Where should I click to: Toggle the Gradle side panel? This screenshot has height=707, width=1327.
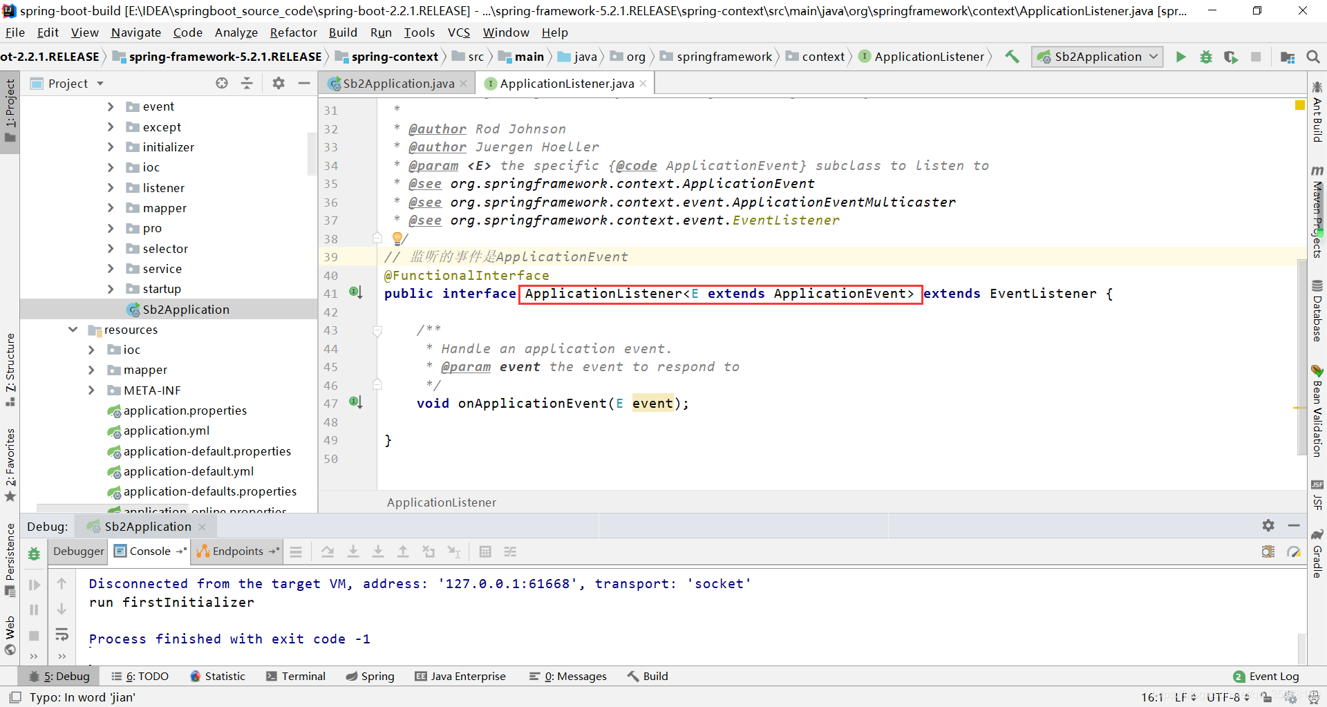point(1317,554)
